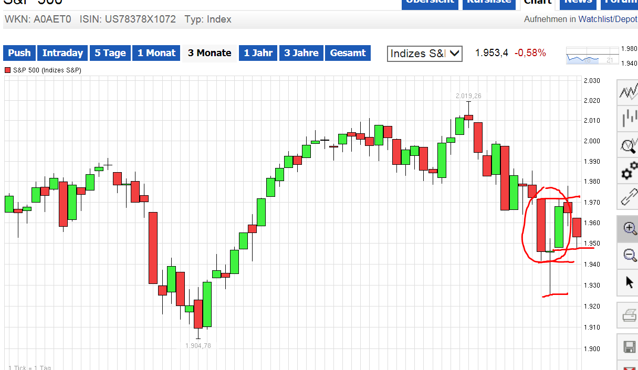The width and height of the screenshot is (638, 370).
Task: Activate the zoom in magnifier
Action: point(628,228)
